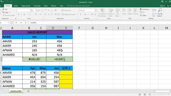
Task: Click the font name input box
Action: tap(24, 10)
